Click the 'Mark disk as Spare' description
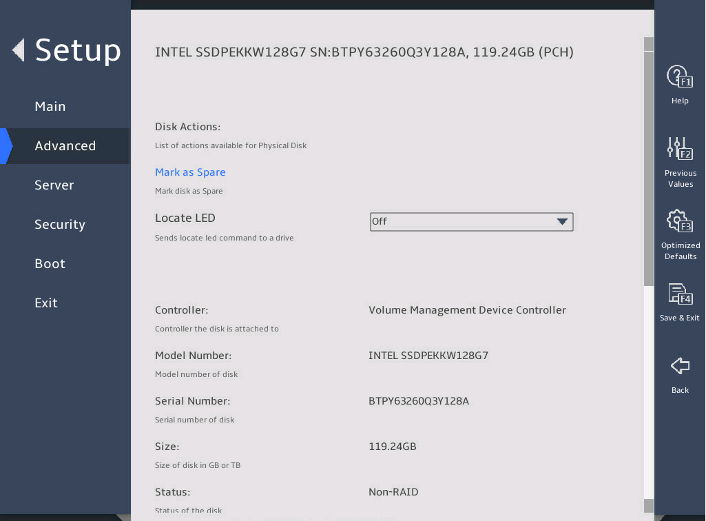 (x=189, y=191)
